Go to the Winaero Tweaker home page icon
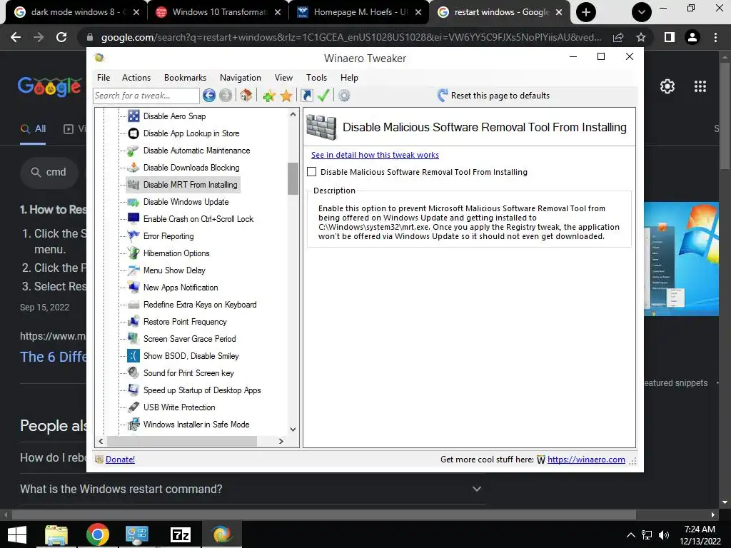731x548 pixels. point(246,96)
